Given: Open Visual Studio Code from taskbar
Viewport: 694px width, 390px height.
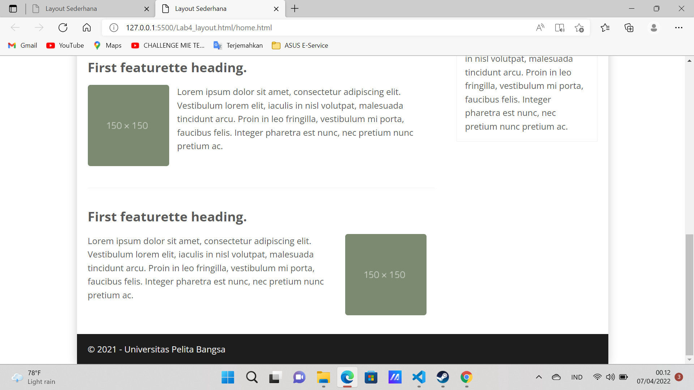Looking at the screenshot, I should (419, 377).
